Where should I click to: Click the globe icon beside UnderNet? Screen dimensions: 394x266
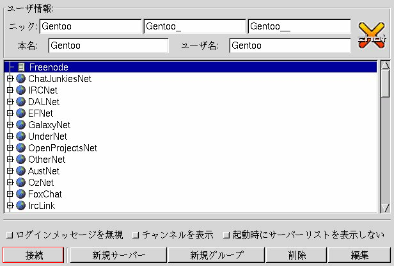(x=21, y=137)
